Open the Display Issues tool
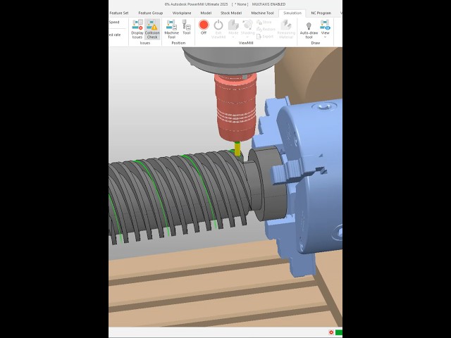Image resolution: width=451 pixels, height=338 pixels. click(137, 29)
